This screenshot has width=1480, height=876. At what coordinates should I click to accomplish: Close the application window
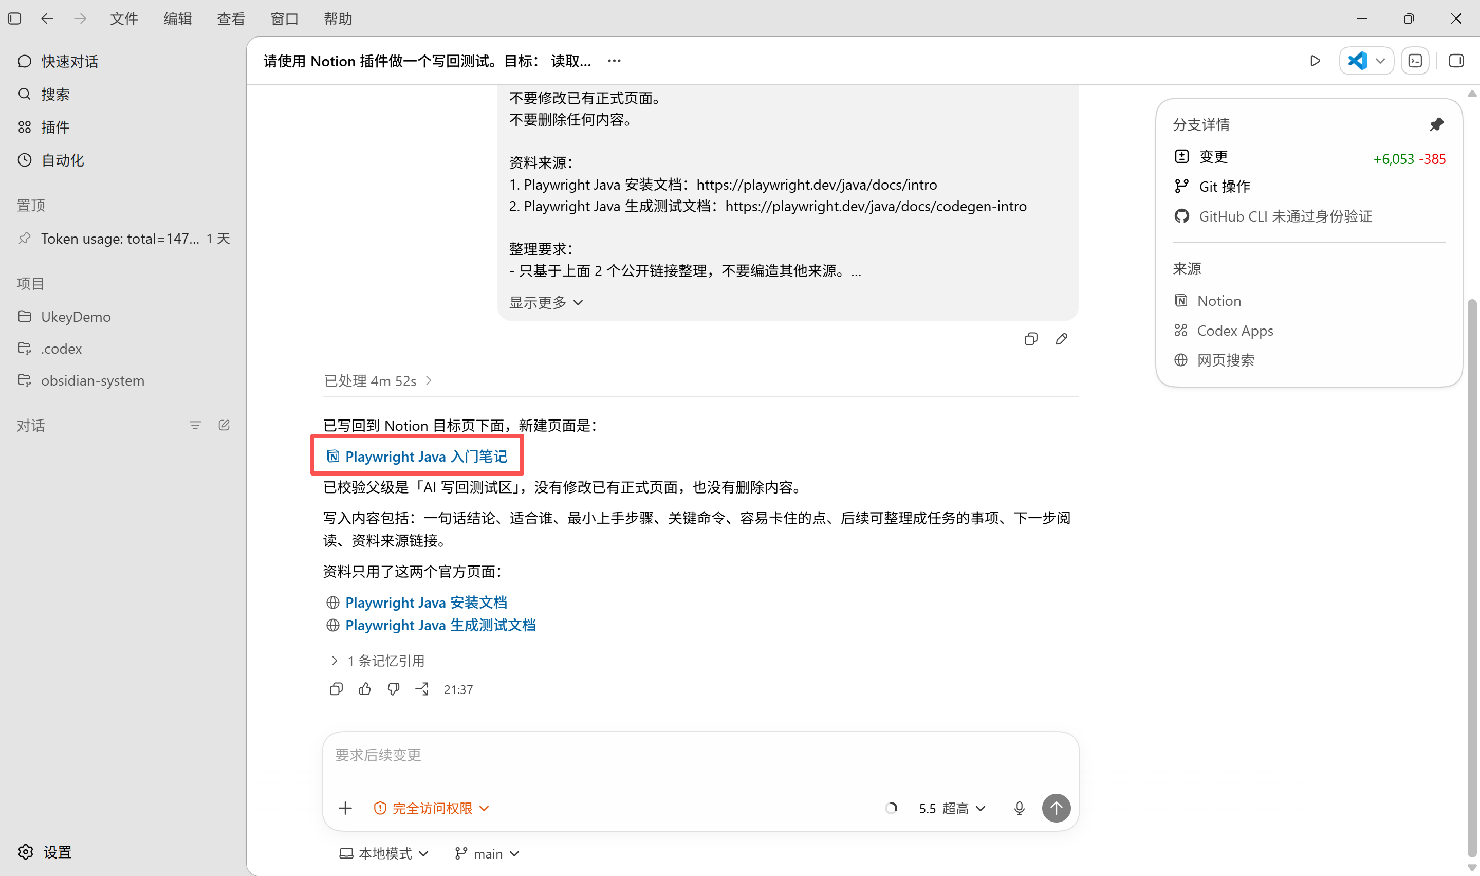(1456, 19)
